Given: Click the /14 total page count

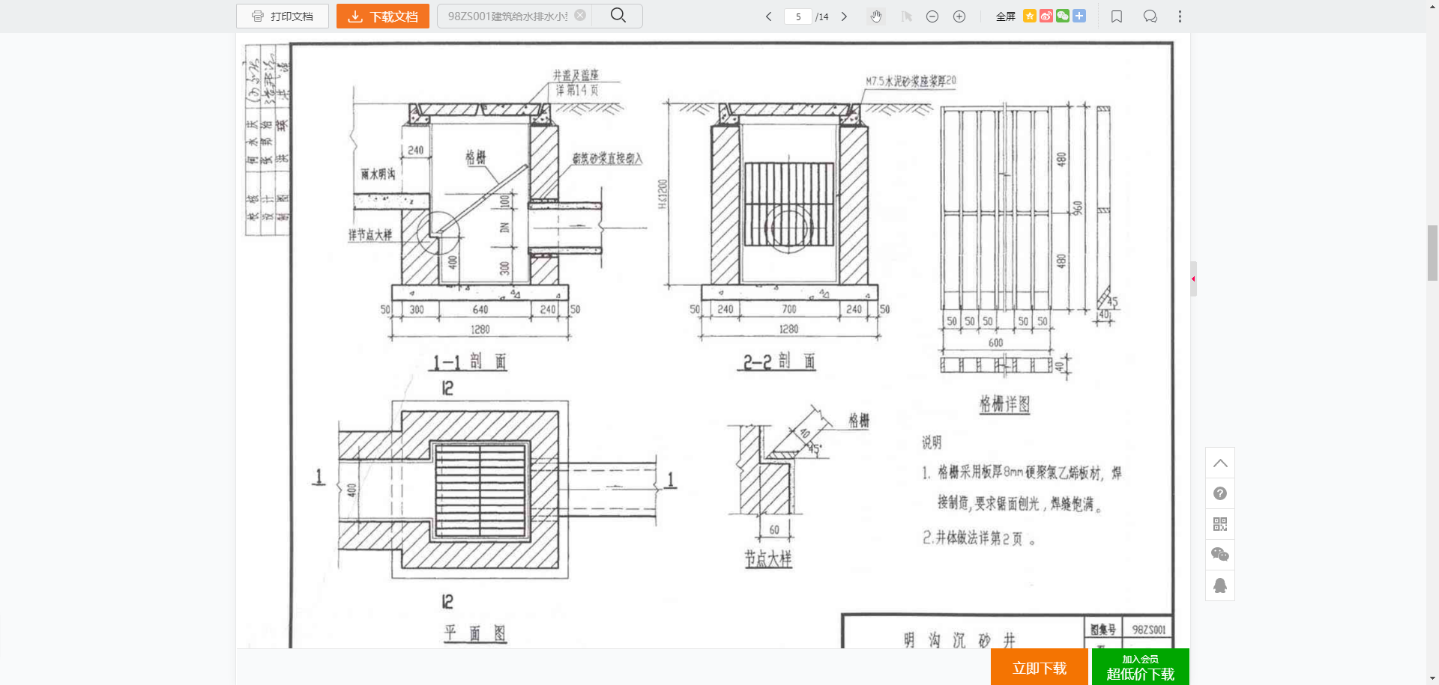Looking at the screenshot, I should (822, 16).
